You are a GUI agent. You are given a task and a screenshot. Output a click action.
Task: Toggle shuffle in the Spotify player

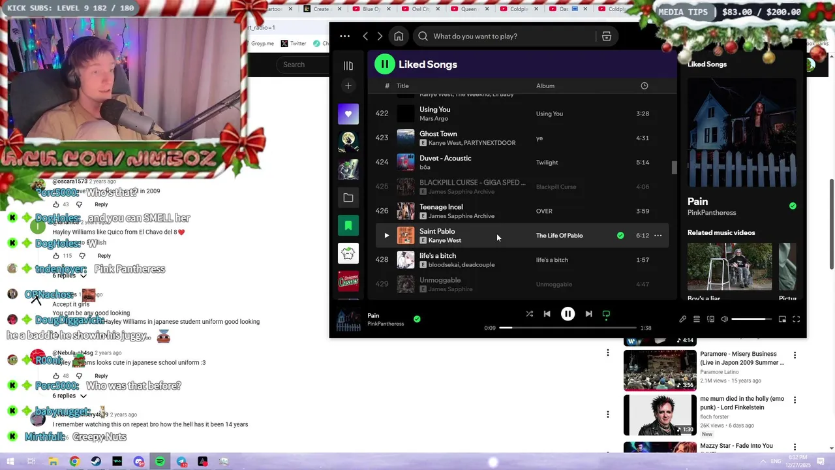click(529, 314)
